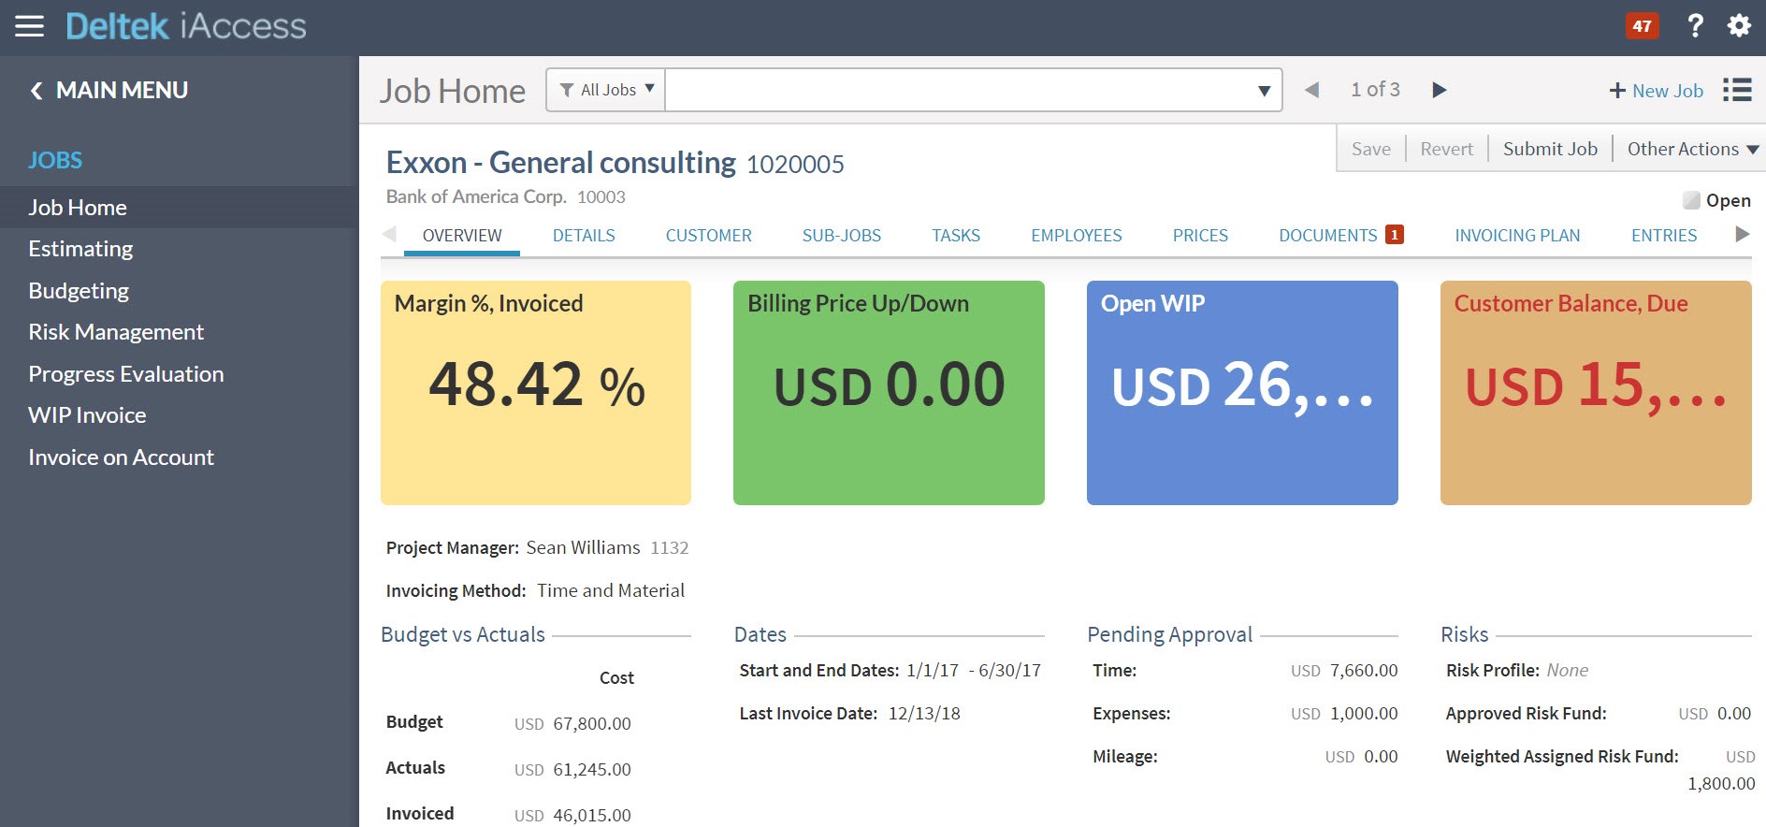Open the help question mark icon
This screenshot has height=827, width=1766.
[1695, 25]
